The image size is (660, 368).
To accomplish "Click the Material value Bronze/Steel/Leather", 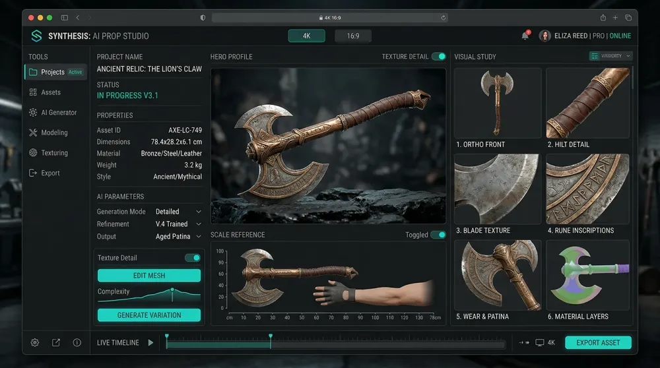I will [x=172, y=154].
